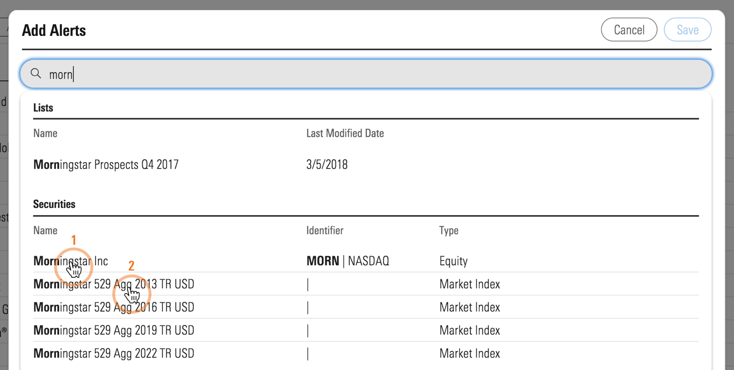Select Morningstar Inc security
This screenshot has height=370, width=734.
point(71,261)
